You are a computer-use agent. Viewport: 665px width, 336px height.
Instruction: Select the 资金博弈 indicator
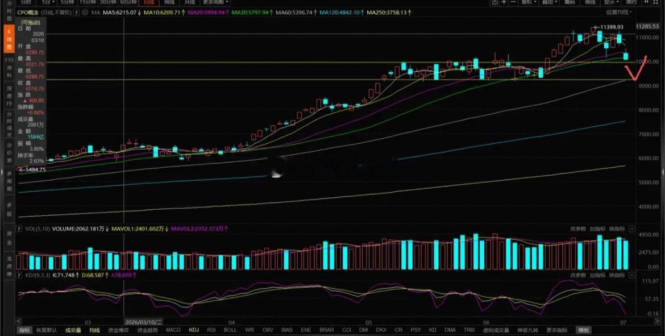118,330
